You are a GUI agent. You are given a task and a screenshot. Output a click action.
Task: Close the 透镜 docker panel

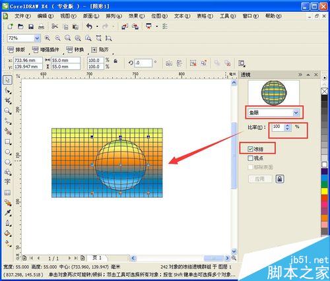(x=316, y=75)
